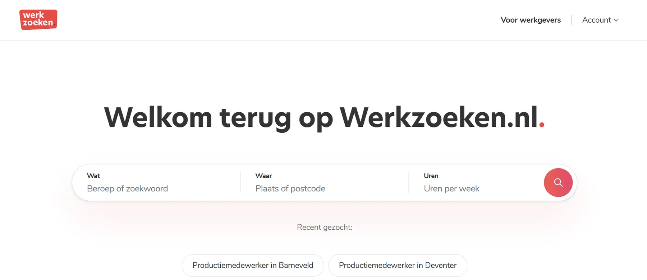
Task: Open the Account menu label
Action: click(596, 20)
